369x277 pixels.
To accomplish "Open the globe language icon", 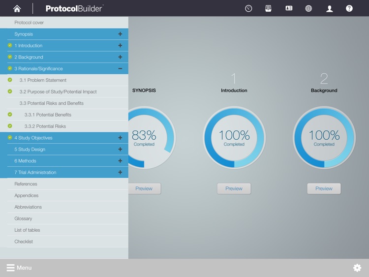I will pyautogui.click(x=308, y=8).
